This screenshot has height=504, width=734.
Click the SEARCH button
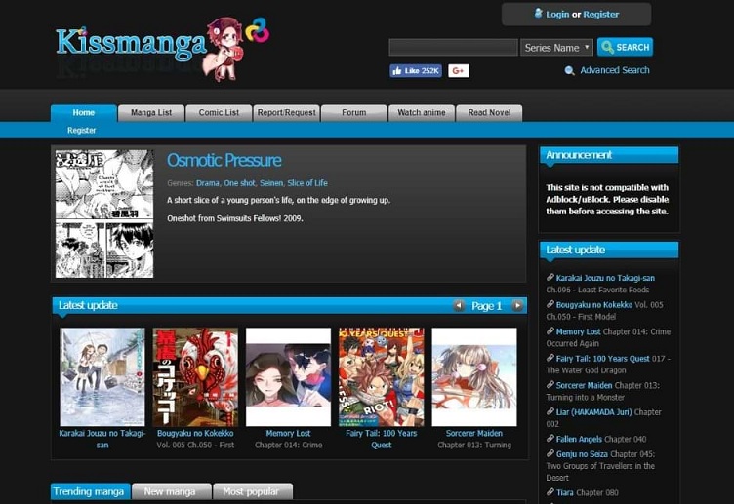tap(625, 47)
